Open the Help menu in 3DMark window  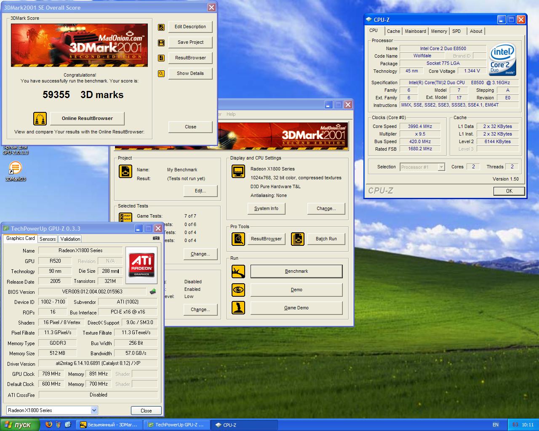(231, 114)
